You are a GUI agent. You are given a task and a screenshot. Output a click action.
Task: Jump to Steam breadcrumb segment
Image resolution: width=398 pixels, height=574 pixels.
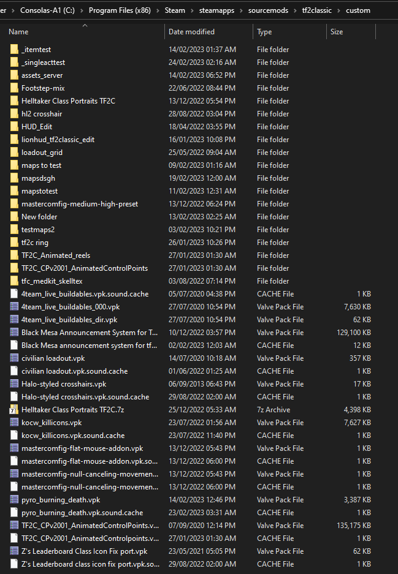[175, 10]
